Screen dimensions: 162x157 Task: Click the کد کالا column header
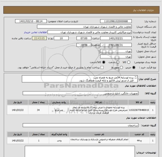pyautogui.click(x=139, y=102)
